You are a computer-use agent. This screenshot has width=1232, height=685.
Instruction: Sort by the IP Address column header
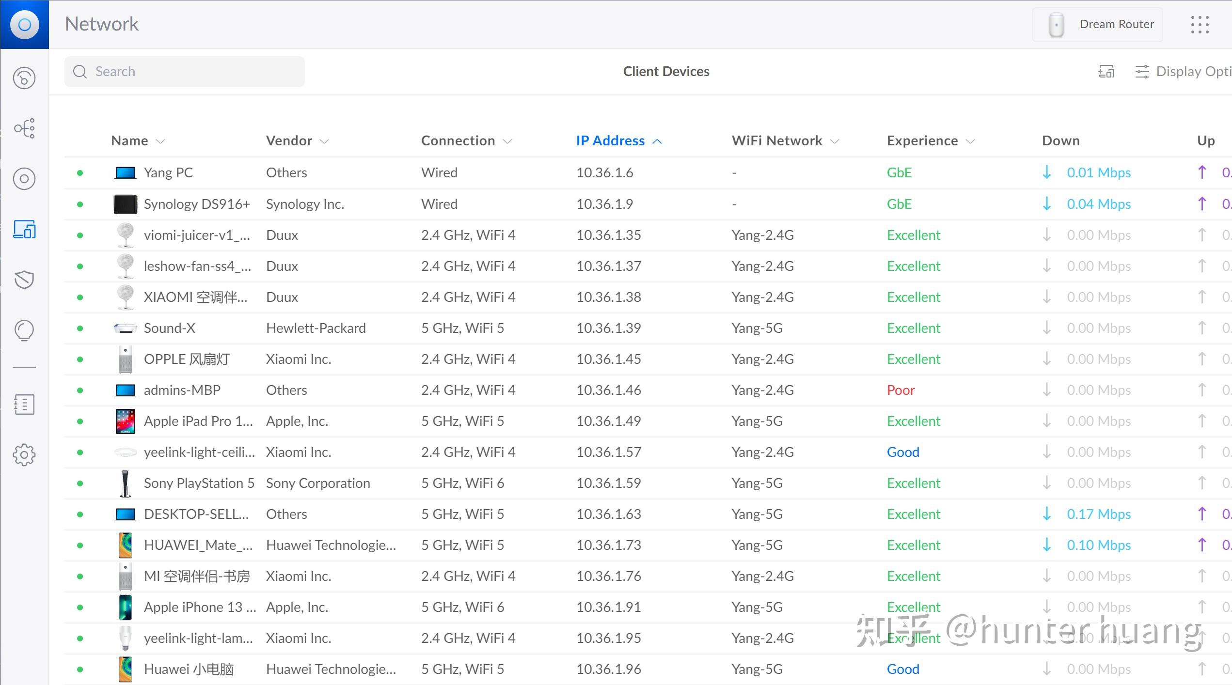point(610,140)
